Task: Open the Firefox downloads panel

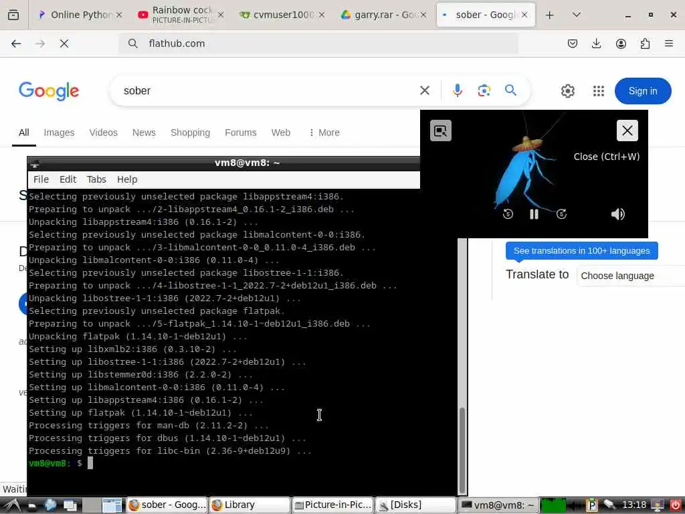Action: pos(596,44)
